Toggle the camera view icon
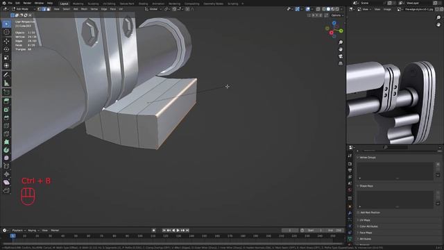 click(x=341, y=56)
